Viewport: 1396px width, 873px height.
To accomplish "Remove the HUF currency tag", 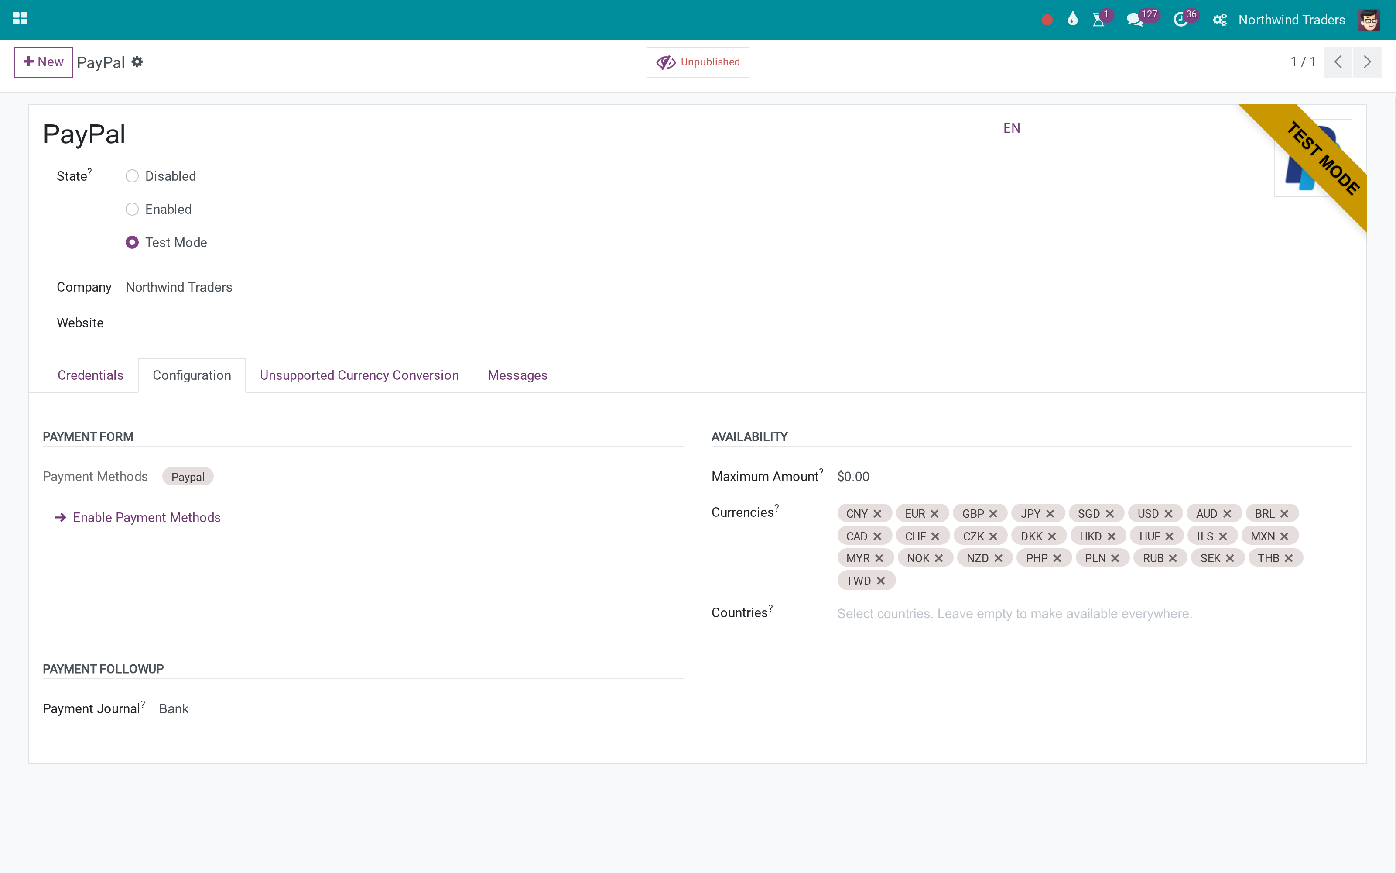I will (1170, 536).
